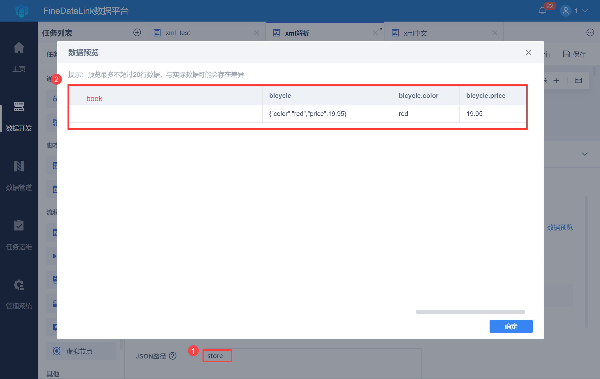Screen dimensions: 600x379
Task: Switch to the xml中文 tab
Action: click(415, 33)
